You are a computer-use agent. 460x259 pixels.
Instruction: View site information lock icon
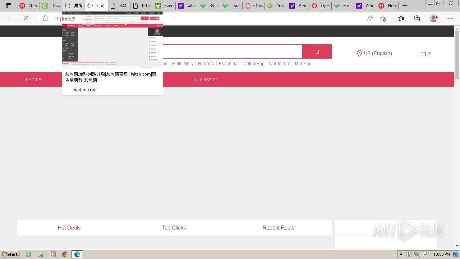pos(45,18)
